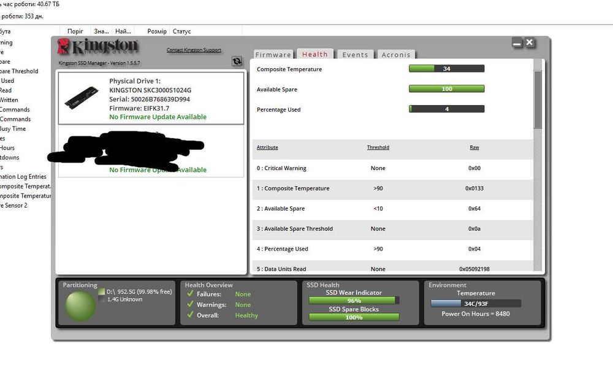Click the partition pie chart circle
Screen dimensions: 613x369
pyautogui.click(x=80, y=306)
